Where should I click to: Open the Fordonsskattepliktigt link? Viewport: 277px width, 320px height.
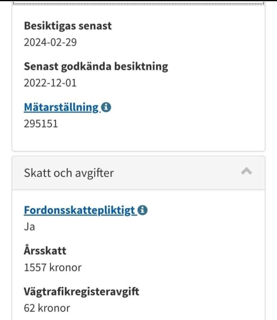click(x=80, y=210)
